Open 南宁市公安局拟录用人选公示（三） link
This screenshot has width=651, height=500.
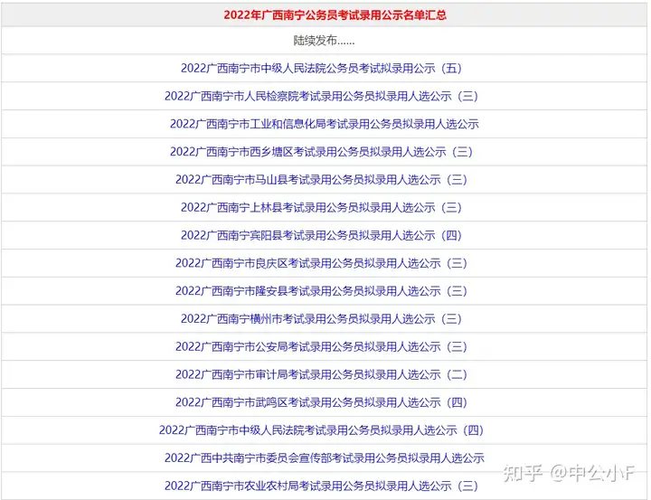(x=321, y=346)
